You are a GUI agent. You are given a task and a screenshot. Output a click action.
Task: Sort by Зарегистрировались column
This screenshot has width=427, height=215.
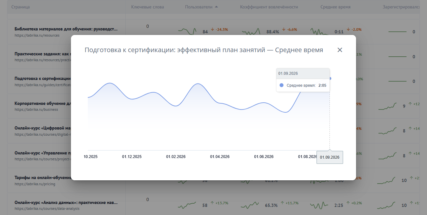401,7
